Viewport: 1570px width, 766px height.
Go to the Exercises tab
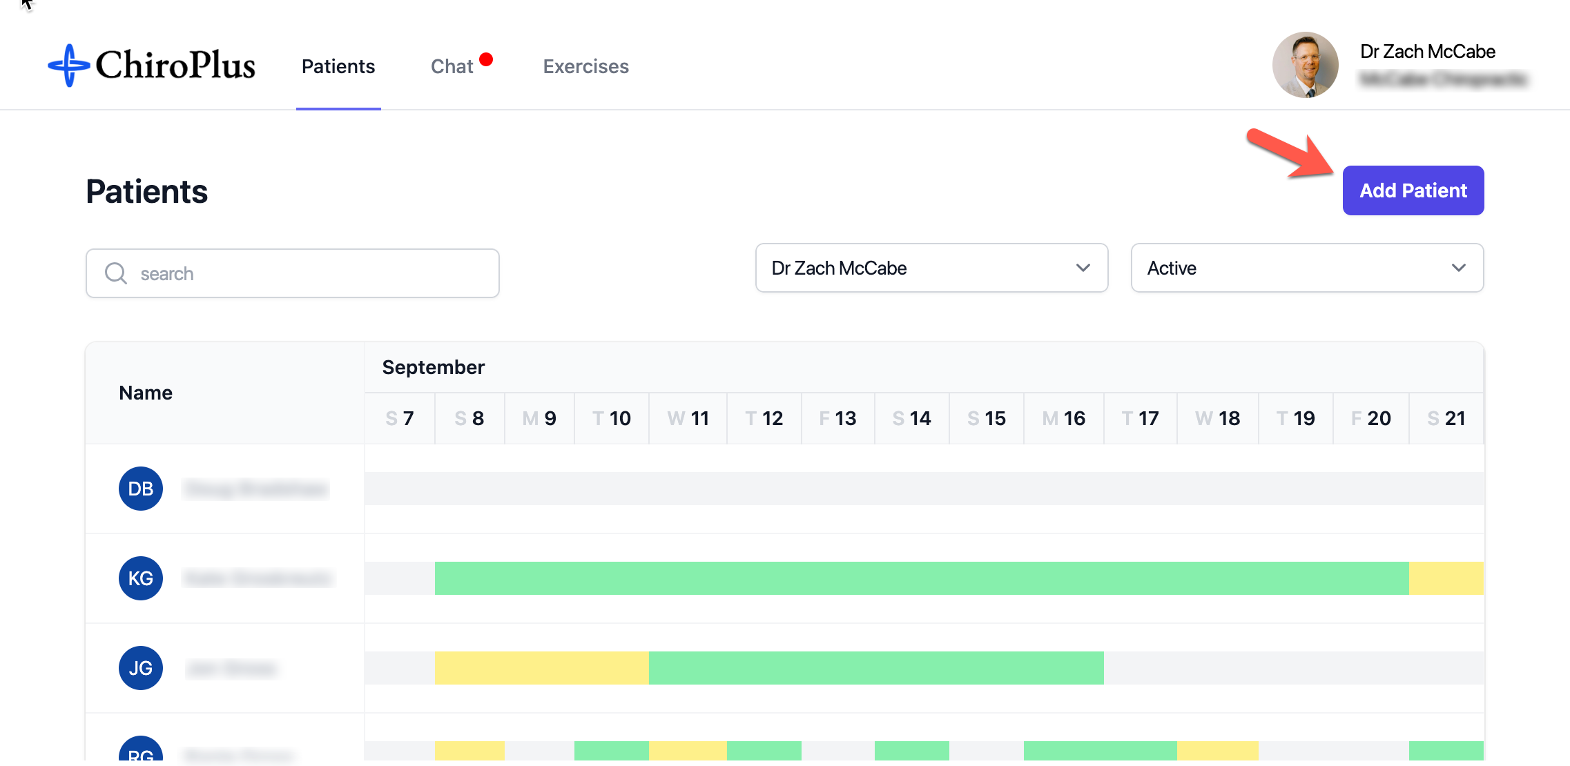pos(585,66)
